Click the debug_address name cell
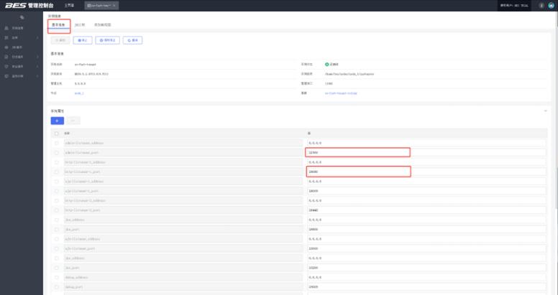The image size is (558, 295). [x=183, y=278]
